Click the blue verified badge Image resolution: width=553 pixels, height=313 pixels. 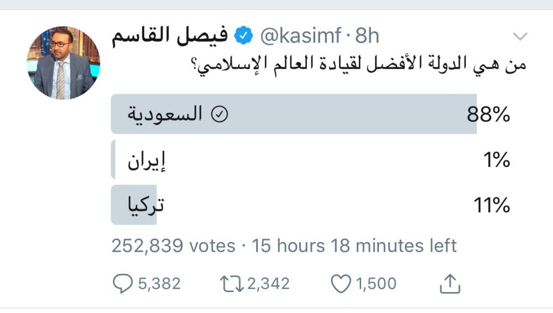[x=242, y=36]
